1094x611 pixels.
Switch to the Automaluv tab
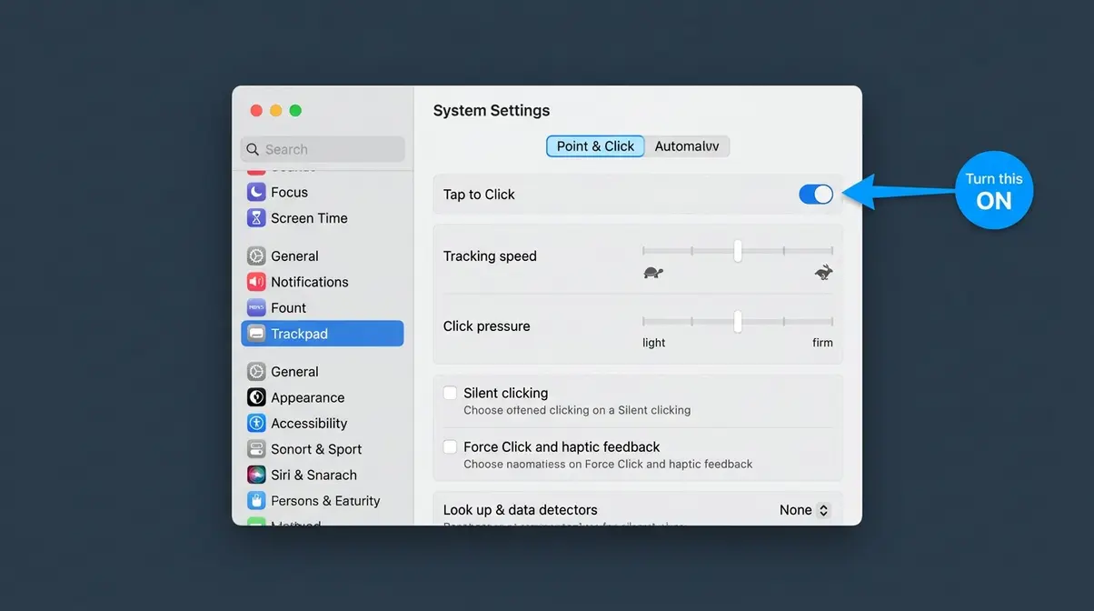(687, 146)
